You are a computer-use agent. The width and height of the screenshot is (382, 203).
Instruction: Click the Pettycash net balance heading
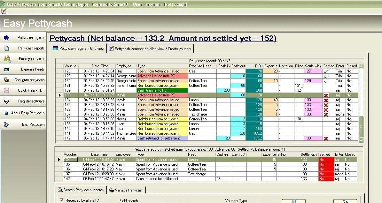(163, 38)
